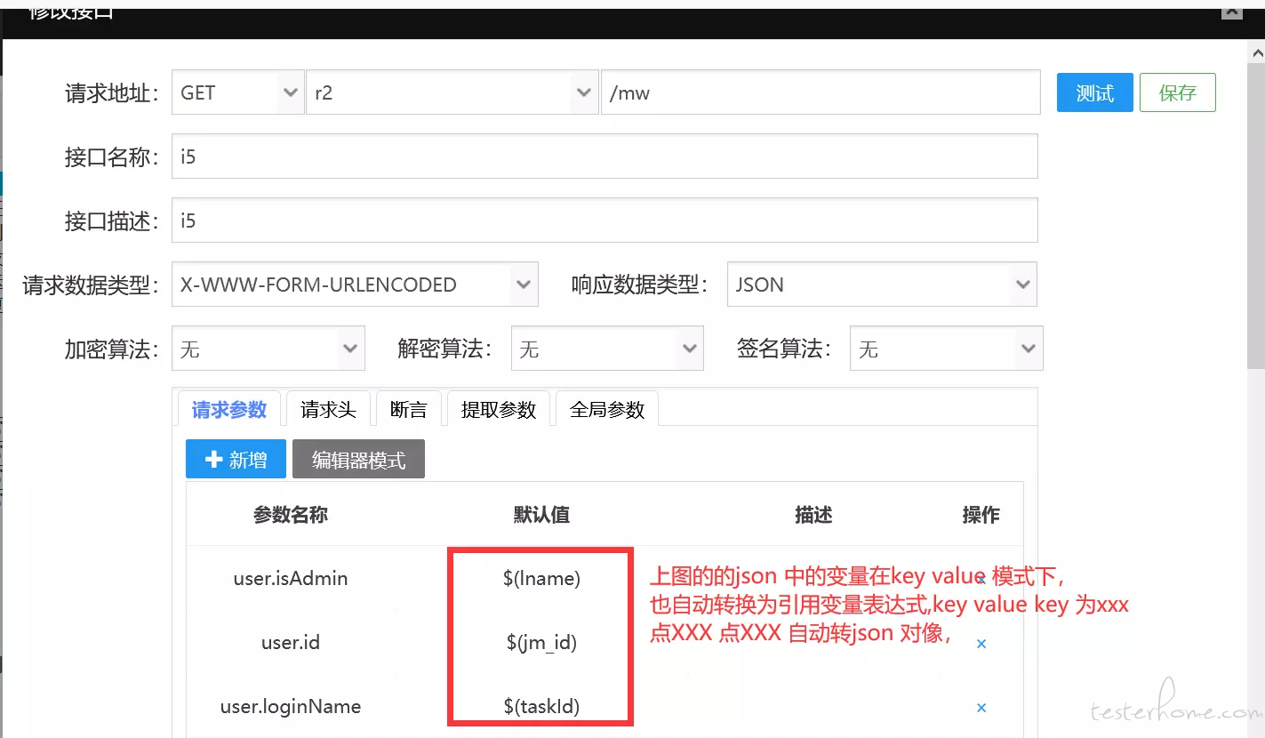This screenshot has height=738, width=1265.
Task: Switch to the 提取参数 tab
Action: coord(499,409)
